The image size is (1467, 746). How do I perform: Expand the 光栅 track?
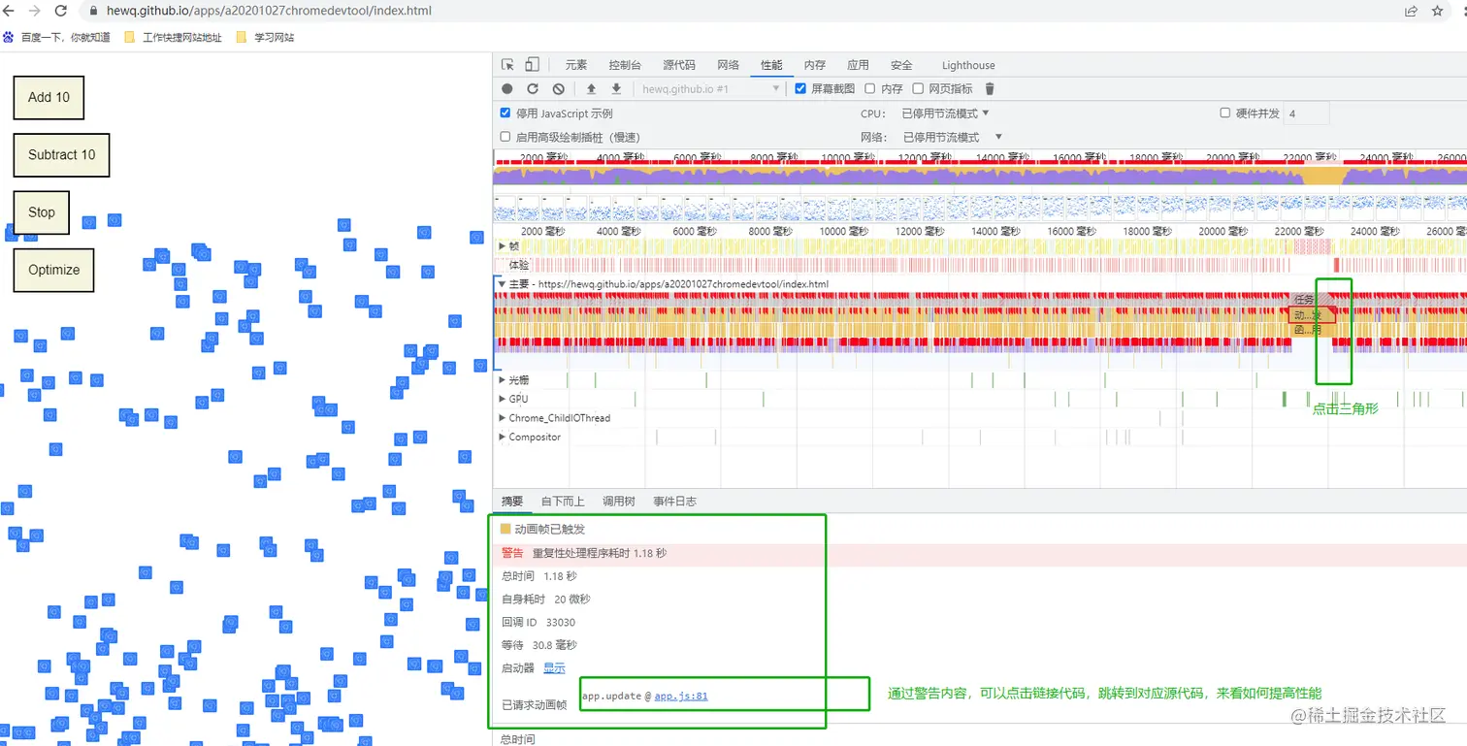[x=502, y=379]
